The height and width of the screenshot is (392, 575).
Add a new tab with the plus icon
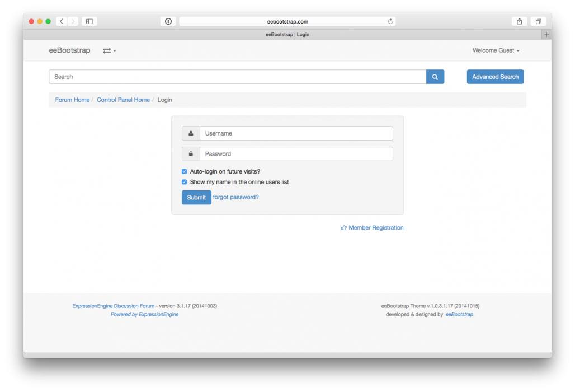[546, 35]
